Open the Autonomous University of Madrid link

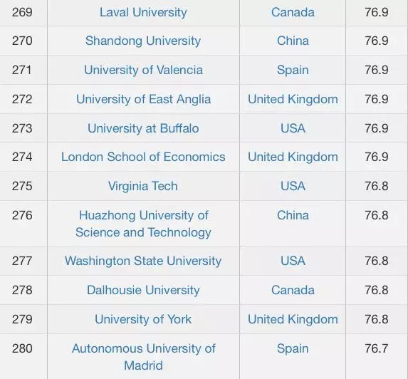[x=143, y=357]
